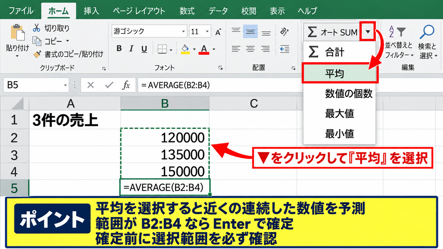This screenshot has width=443, height=249.
Task: Open the font color dropdown arrow
Action: 214,49
